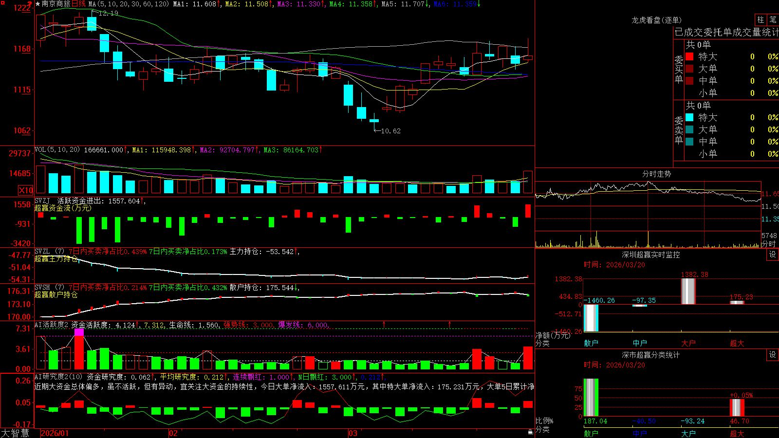Open 设 settings for 深圳超赢实时监控
This screenshot has height=438, width=779.
coord(773,255)
